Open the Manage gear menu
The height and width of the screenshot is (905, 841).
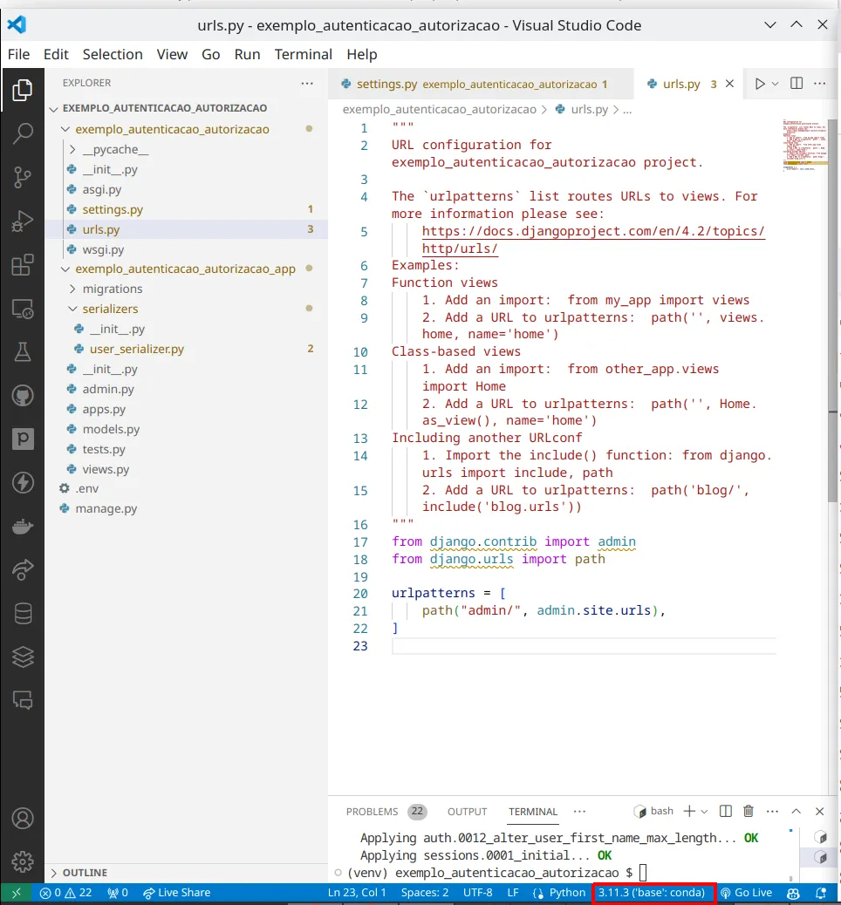click(x=23, y=861)
